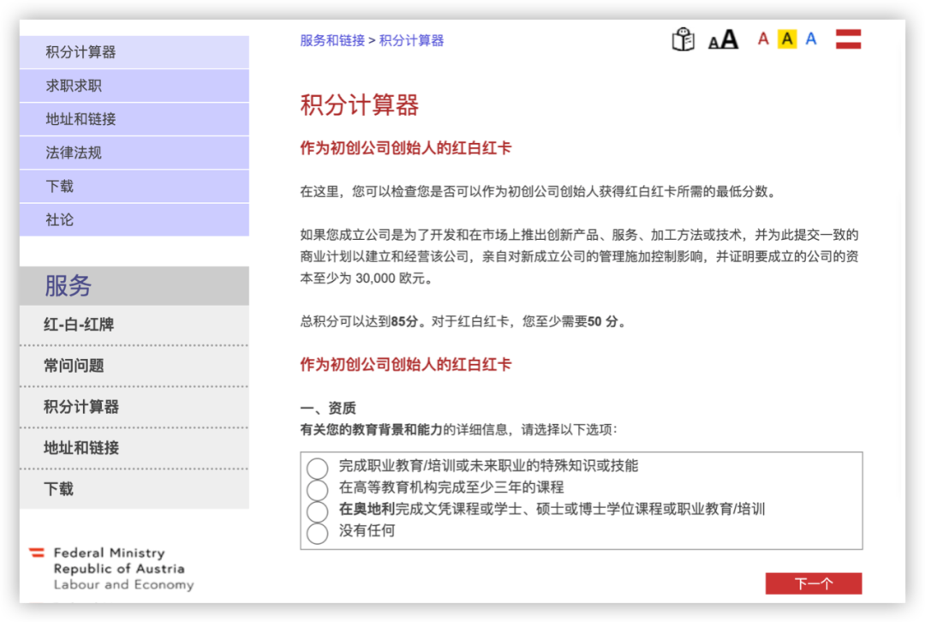This screenshot has width=925, height=622.
Task: Open 积分计算器 under 服务 section
Action: coord(134,407)
